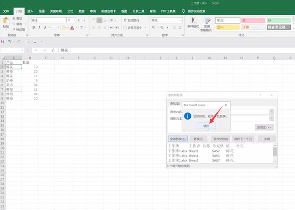This screenshot has width=295, height=210.
Task: Toggle Underline formatting
Action: click(45, 27)
